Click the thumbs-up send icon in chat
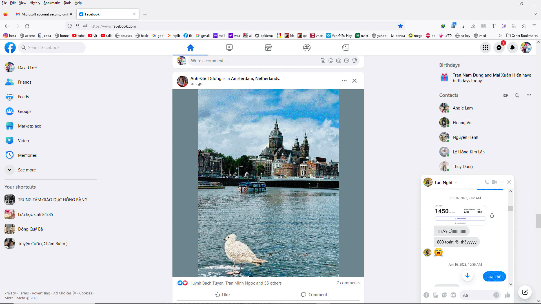 click(x=507, y=295)
